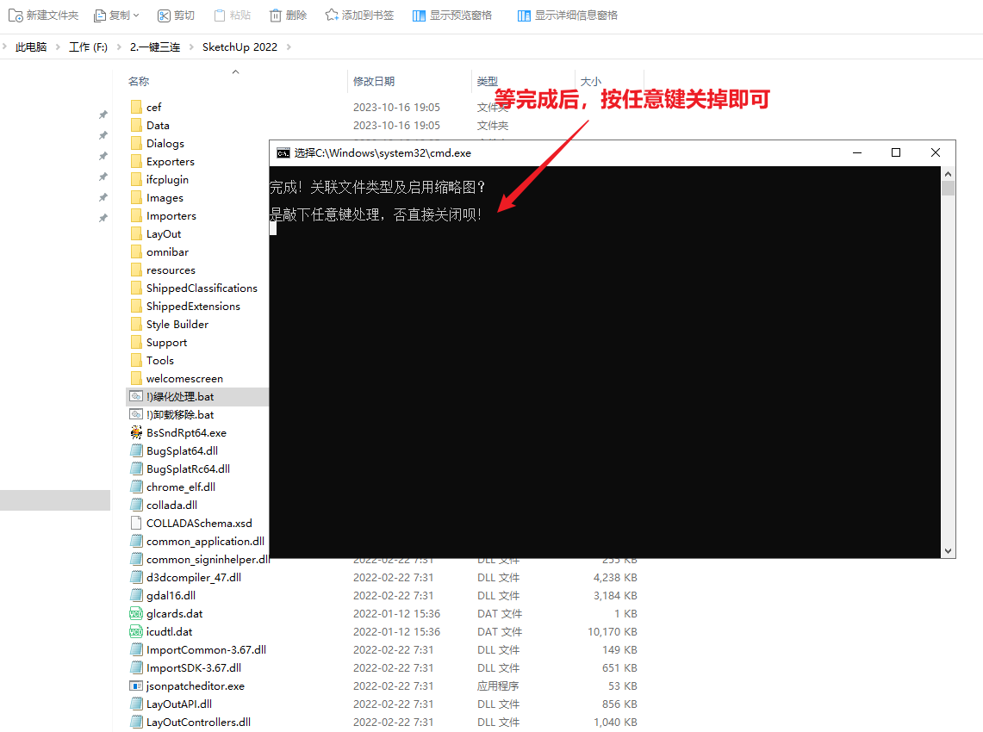The width and height of the screenshot is (983, 732).
Task: Select the BsSndRpt64.exe bug icon file
Action: [136, 433]
